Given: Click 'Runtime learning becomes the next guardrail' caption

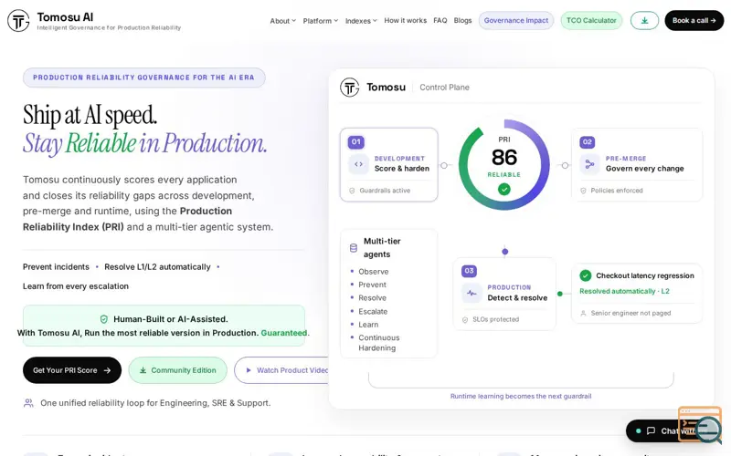Looking at the screenshot, I should tap(521, 397).
